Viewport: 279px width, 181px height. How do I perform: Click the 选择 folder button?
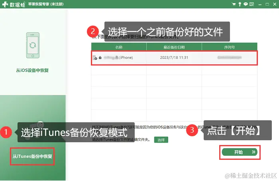pyautogui.click(x=161, y=140)
